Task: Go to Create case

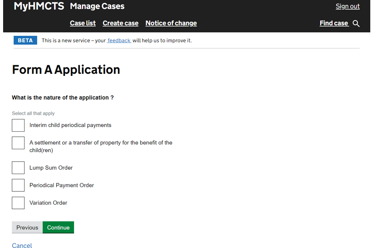Action: [x=120, y=23]
